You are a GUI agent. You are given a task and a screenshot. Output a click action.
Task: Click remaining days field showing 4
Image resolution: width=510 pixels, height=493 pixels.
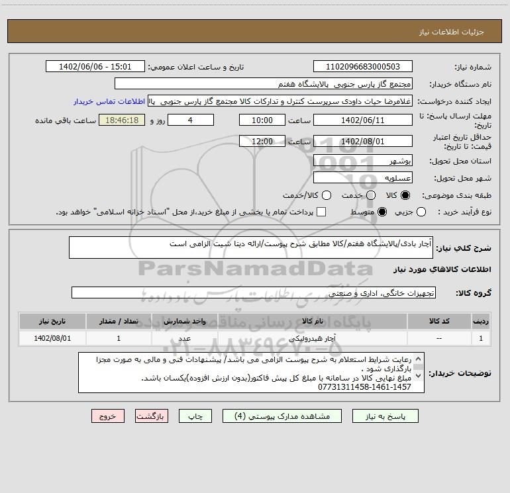point(191,120)
